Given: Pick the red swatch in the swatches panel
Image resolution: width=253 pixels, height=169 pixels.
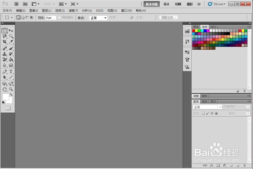Looking at the screenshot, I should (194, 31).
